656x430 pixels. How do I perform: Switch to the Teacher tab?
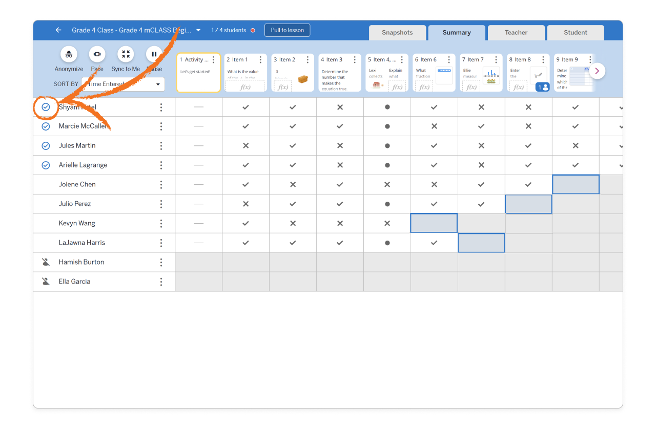(x=516, y=32)
